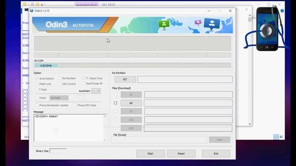Enable the Re-Partition checkbox

click(x=60, y=78)
